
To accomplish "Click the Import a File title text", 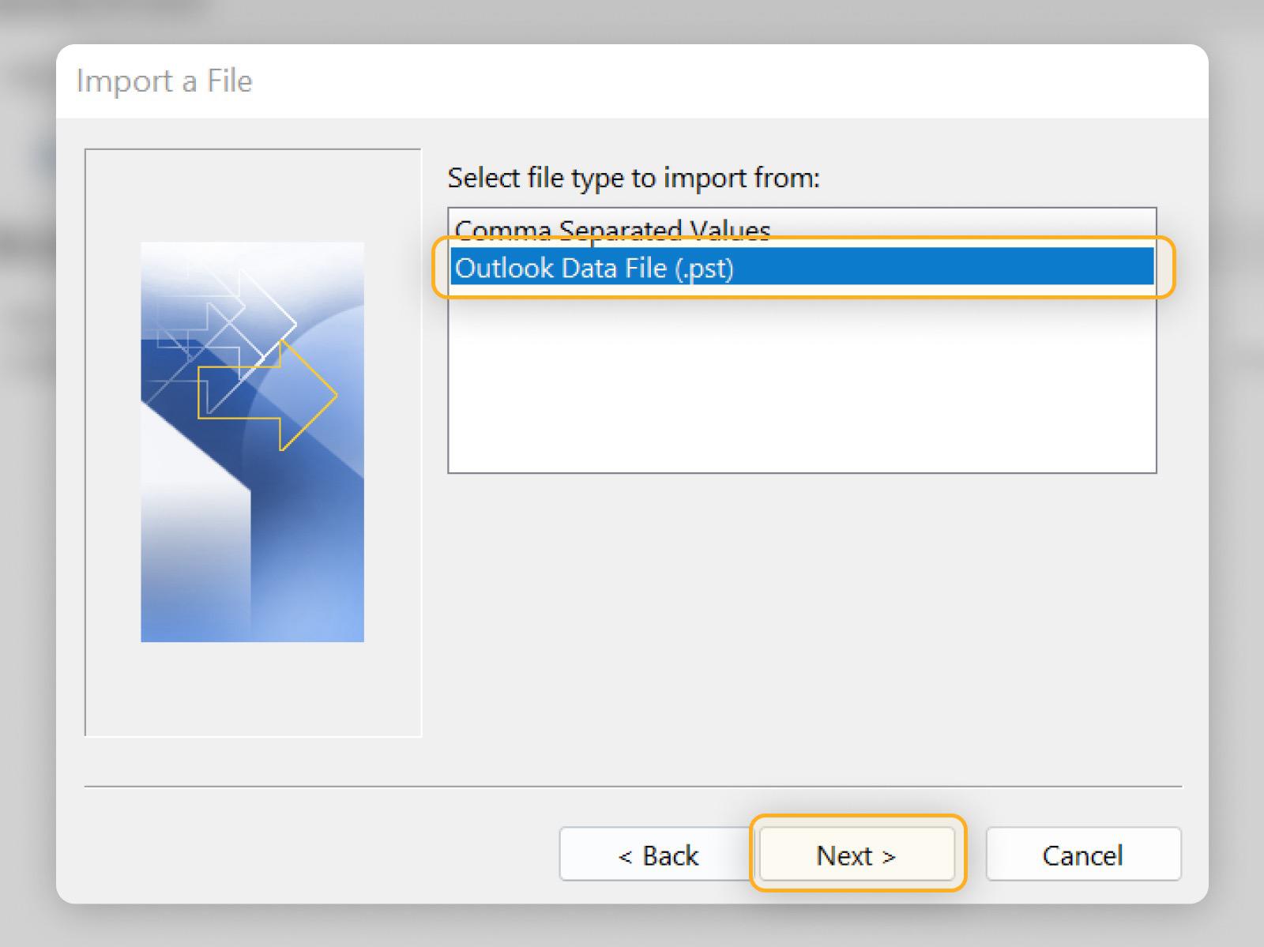I will (164, 80).
